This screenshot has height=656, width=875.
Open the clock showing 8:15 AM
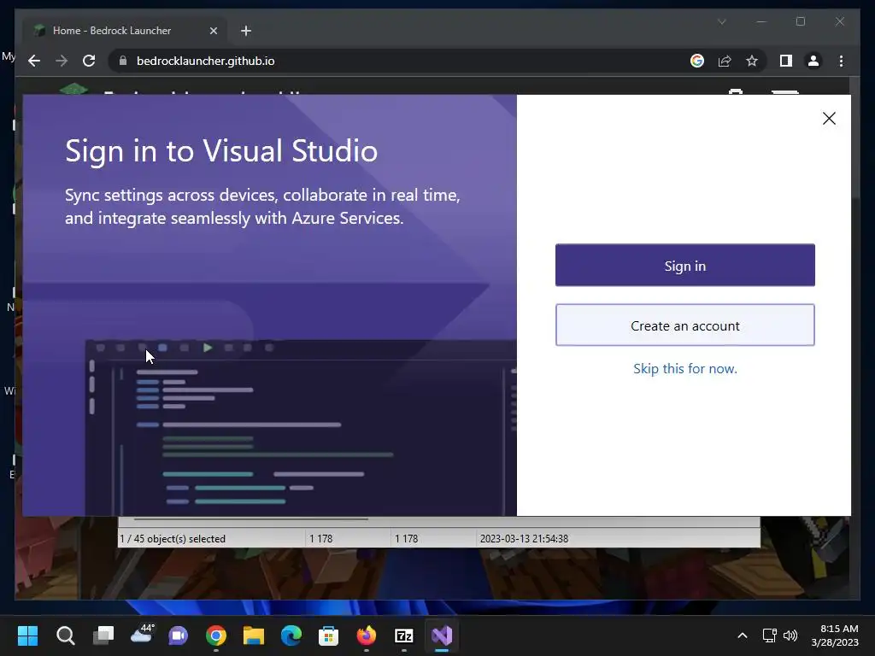click(x=835, y=635)
